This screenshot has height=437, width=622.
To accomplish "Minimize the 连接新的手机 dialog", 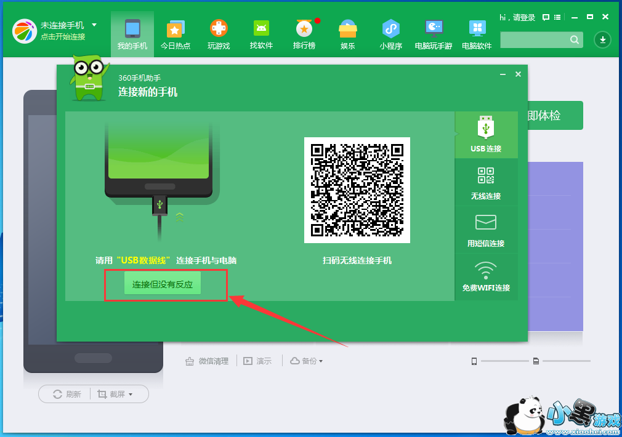I will (503, 74).
